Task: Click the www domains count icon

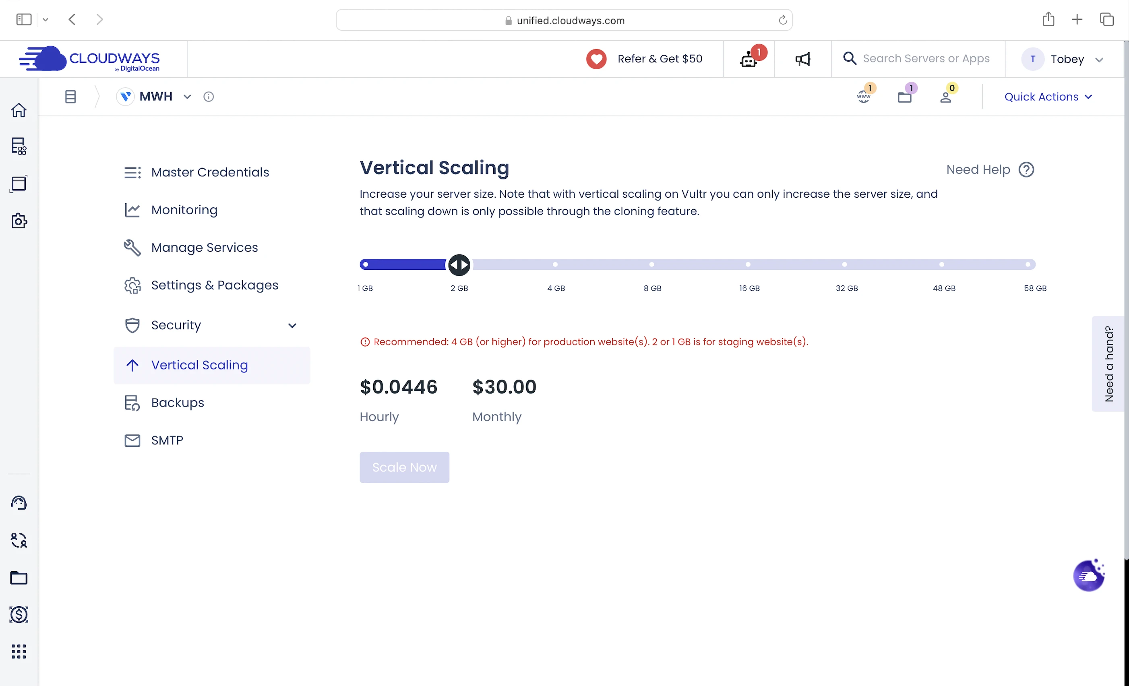Action: coord(864,97)
